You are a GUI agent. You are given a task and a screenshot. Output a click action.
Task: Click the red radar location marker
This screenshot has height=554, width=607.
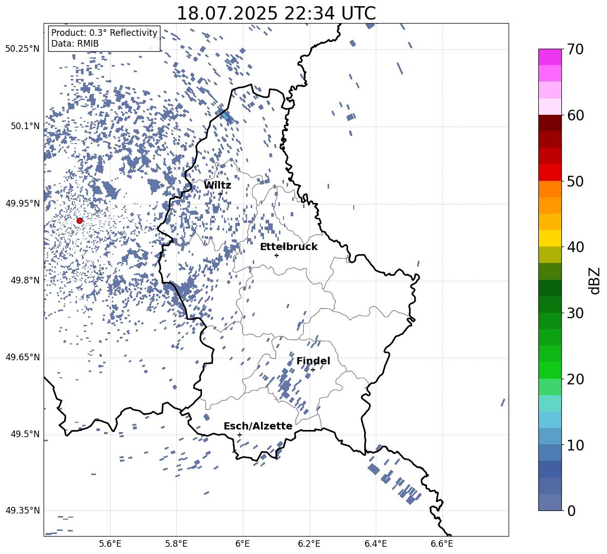point(79,220)
